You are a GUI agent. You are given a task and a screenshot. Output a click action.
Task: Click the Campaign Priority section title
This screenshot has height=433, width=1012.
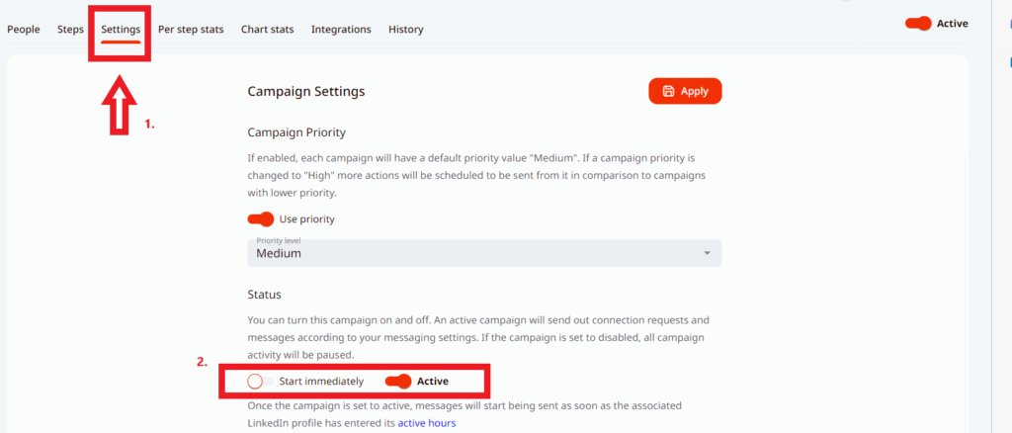(x=296, y=132)
